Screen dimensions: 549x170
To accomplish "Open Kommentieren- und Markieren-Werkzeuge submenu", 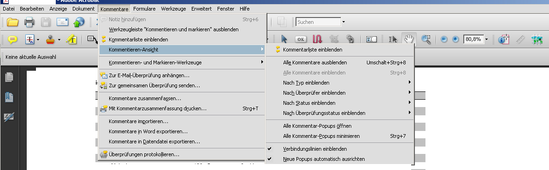I will (182, 62).
